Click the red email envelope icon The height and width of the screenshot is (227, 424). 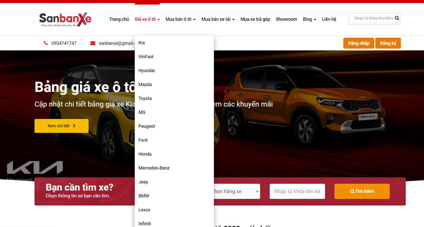(93, 43)
